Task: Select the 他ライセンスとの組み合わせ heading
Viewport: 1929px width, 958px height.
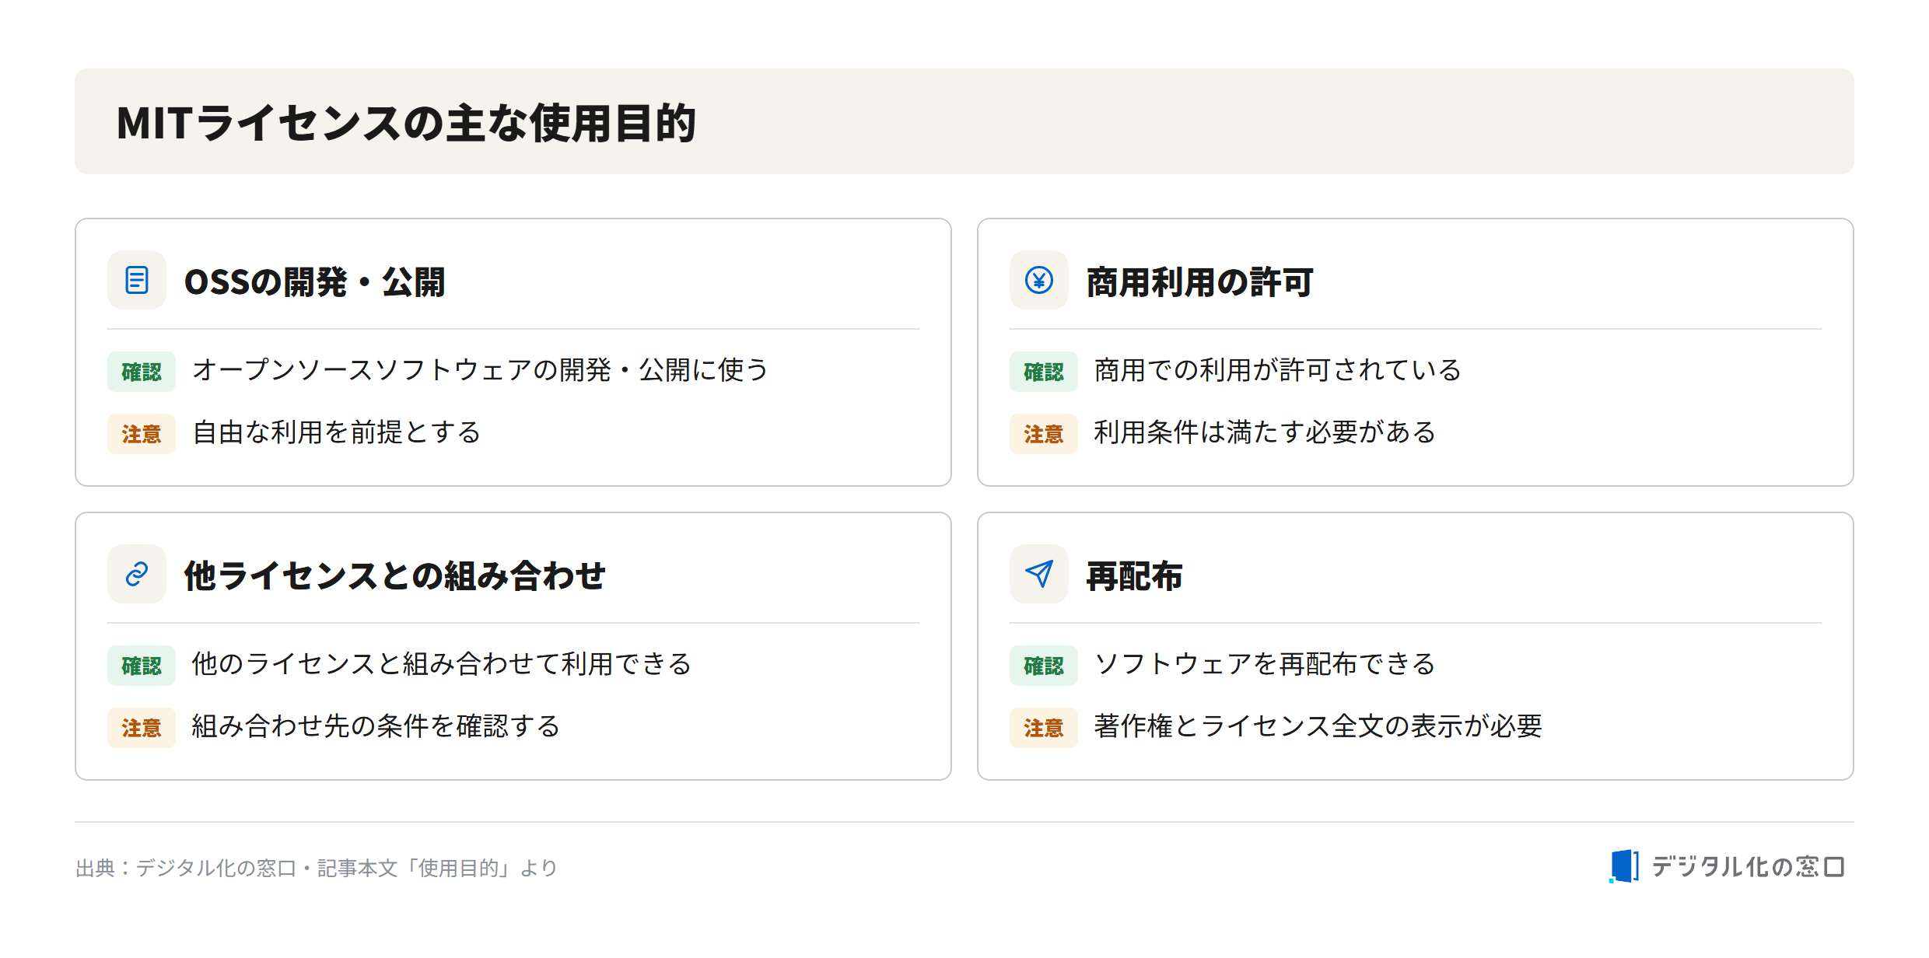Action: click(x=394, y=575)
